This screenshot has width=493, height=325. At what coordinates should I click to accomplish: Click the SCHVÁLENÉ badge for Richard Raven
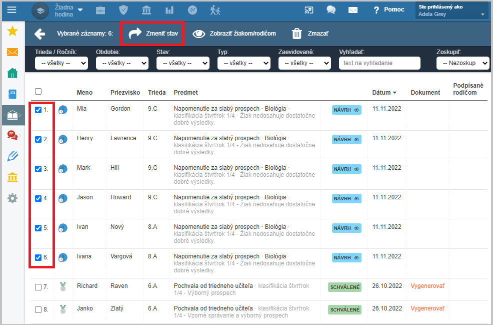tap(344, 287)
